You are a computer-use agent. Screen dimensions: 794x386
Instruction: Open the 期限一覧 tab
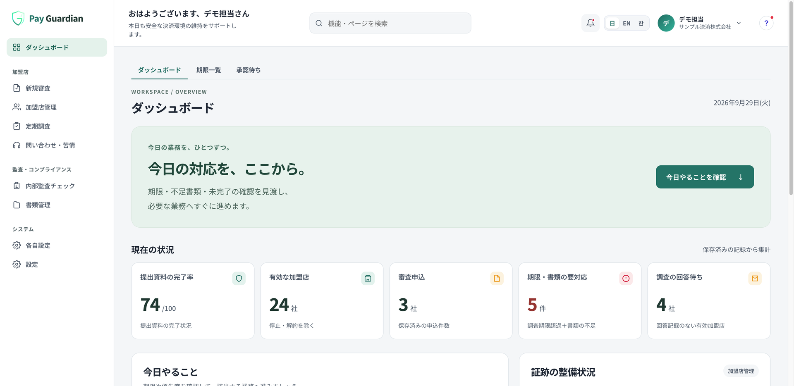(x=208, y=70)
